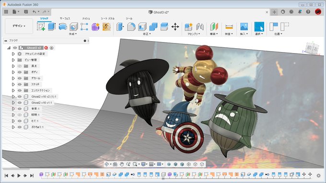Viewport: 326px width, 183px height.
Task: Toggle visibility of デカール folder
Action: coord(20,78)
